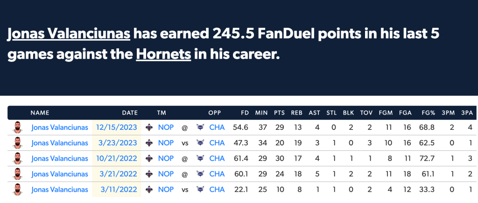Sort table by the REB column header
478x203 pixels.
[296, 113]
